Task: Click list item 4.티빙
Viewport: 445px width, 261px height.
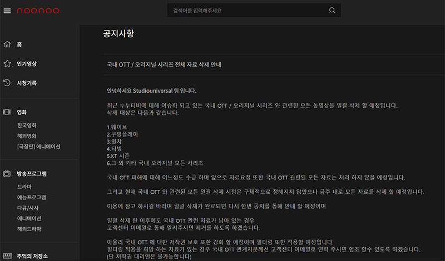Action: click(114, 148)
